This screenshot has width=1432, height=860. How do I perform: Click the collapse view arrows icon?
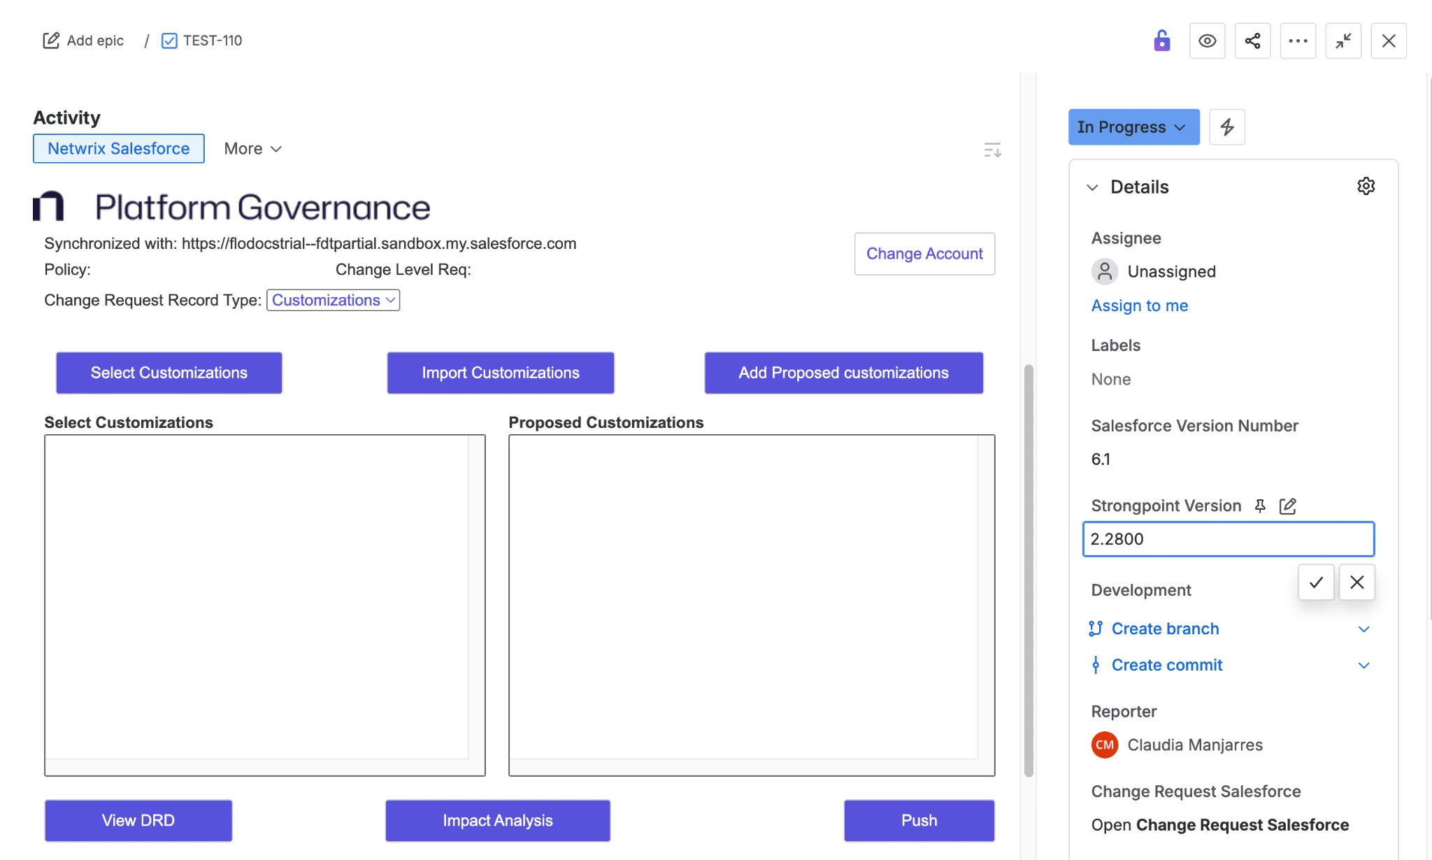pos(1342,41)
